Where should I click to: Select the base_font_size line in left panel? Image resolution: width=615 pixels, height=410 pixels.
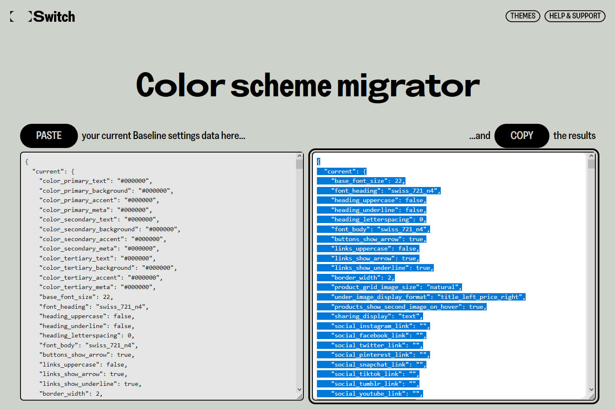(x=75, y=296)
